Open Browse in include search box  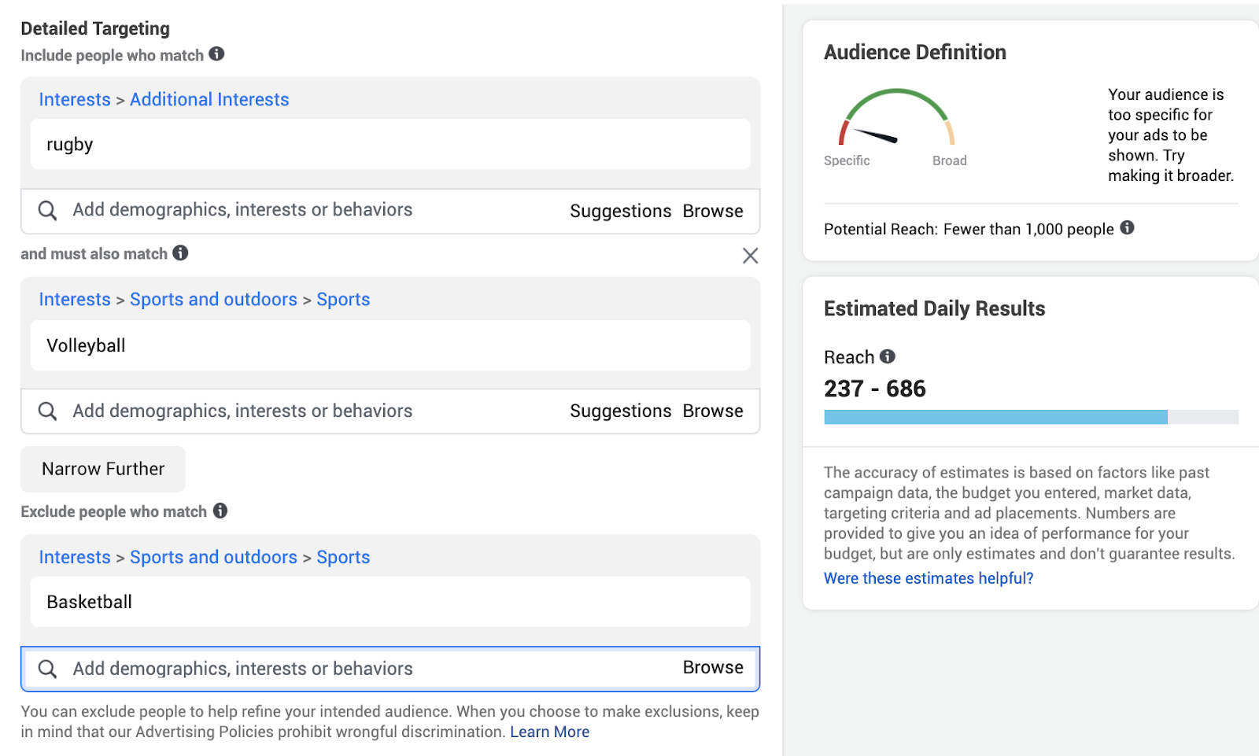point(713,211)
